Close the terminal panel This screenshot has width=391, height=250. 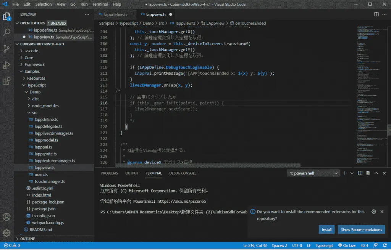pyautogui.click(x=384, y=173)
